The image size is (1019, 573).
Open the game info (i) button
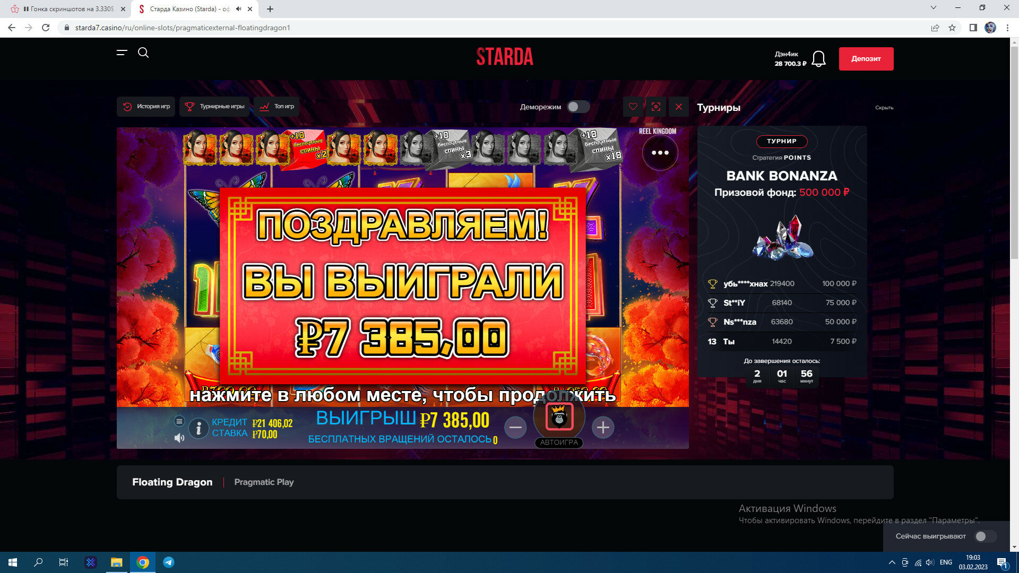point(198,428)
